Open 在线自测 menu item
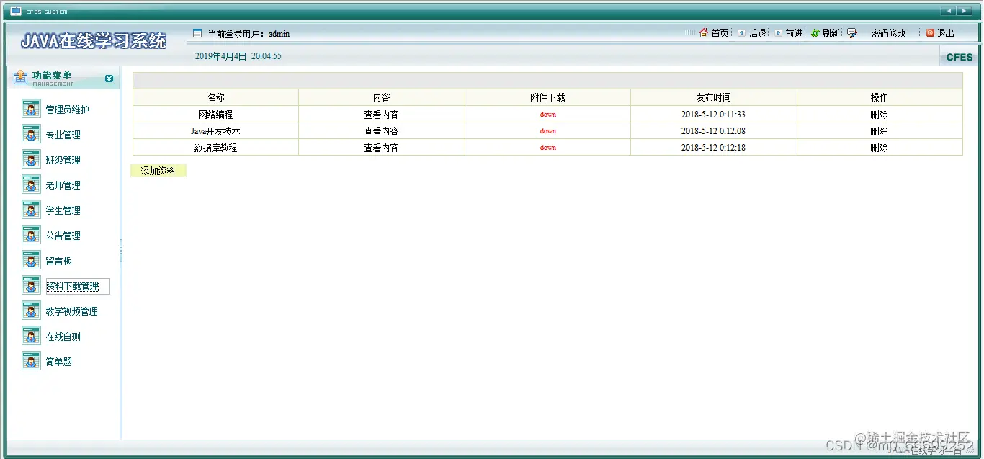The width and height of the screenshot is (984, 459). tap(63, 337)
